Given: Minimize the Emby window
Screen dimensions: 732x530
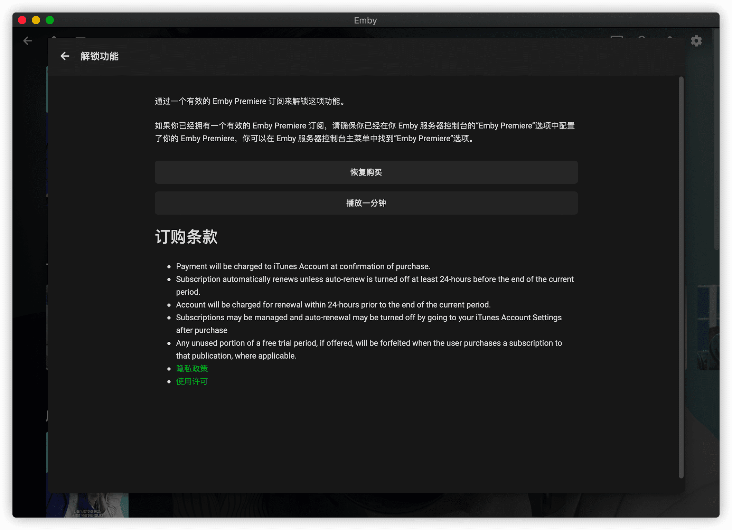Looking at the screenshot, I should tap(36, 20).
